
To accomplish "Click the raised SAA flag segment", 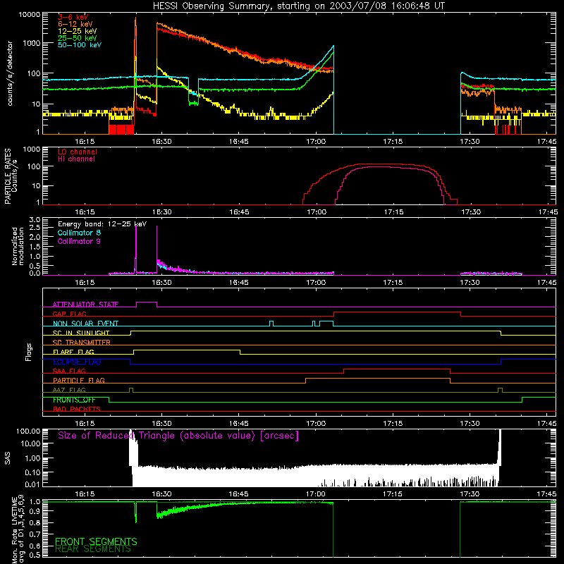I will coord(397,369).
